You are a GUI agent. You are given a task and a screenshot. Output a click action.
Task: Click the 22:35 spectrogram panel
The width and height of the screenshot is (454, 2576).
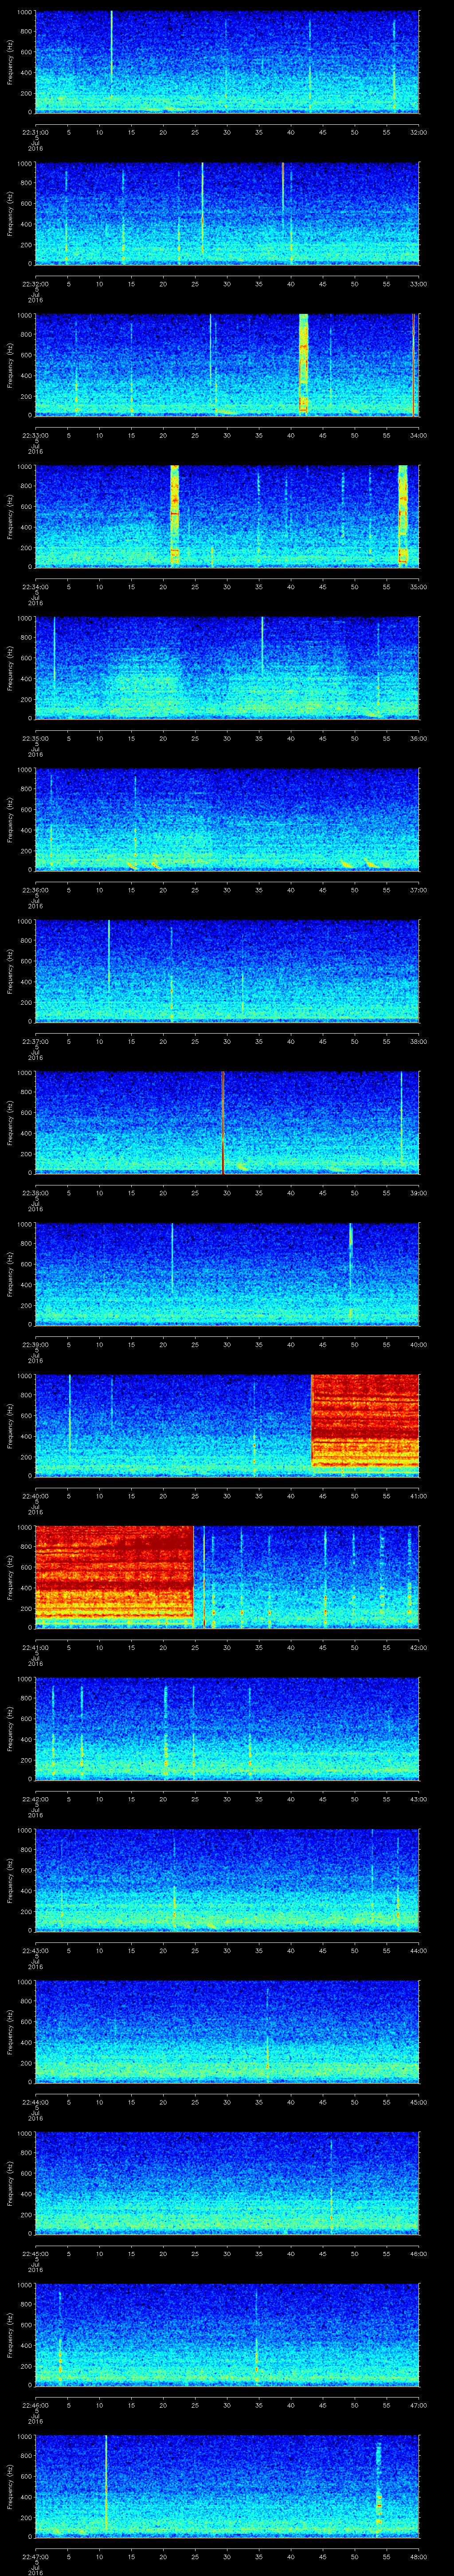(227, 668)
